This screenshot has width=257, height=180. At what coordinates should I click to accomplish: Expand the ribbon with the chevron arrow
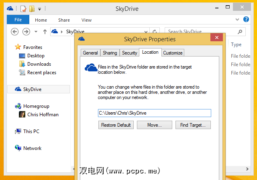[x=237, y=20]
